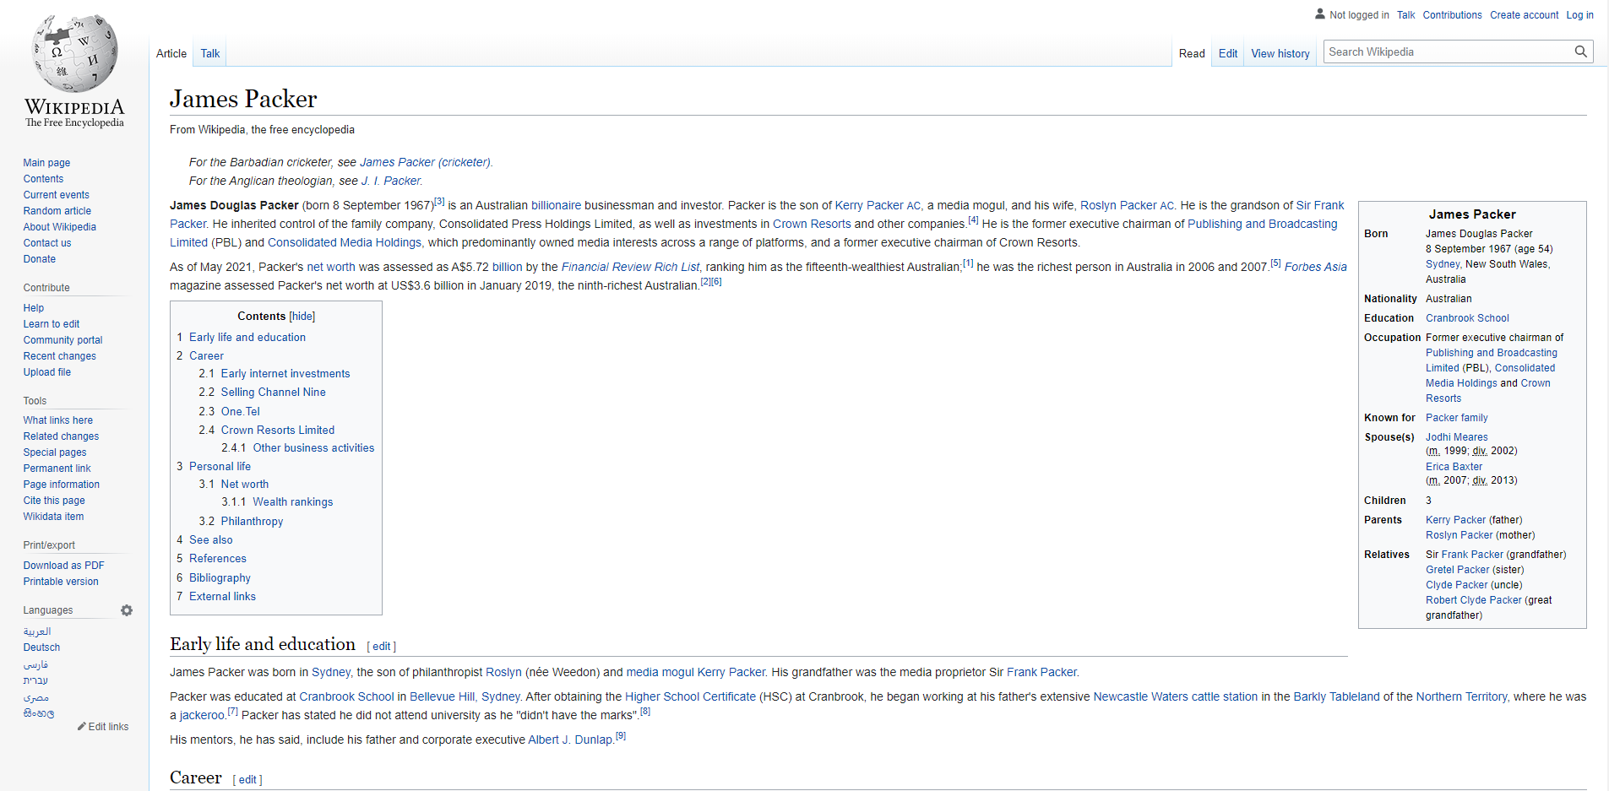This screenshot has height=791, width=1609.
Task: Open Albert J. Dunlap link
Action: coord(570,740)
